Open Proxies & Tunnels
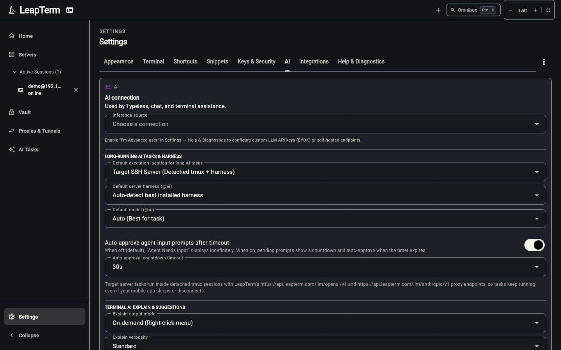 44,131
